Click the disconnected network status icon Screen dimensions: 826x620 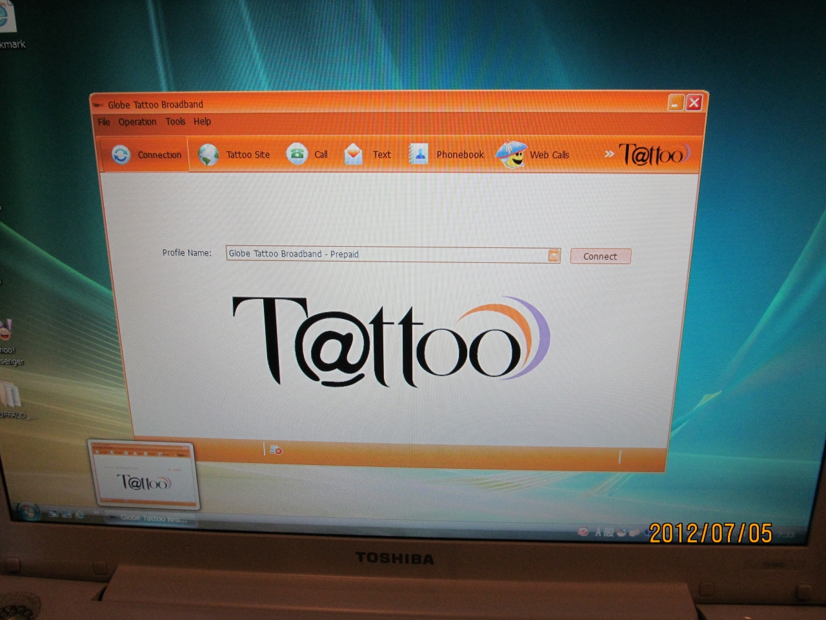click(x=276, y=449)
